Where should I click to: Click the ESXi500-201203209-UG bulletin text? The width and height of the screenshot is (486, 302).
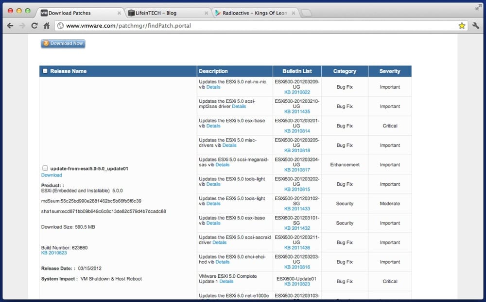click(x=297, y=84)
